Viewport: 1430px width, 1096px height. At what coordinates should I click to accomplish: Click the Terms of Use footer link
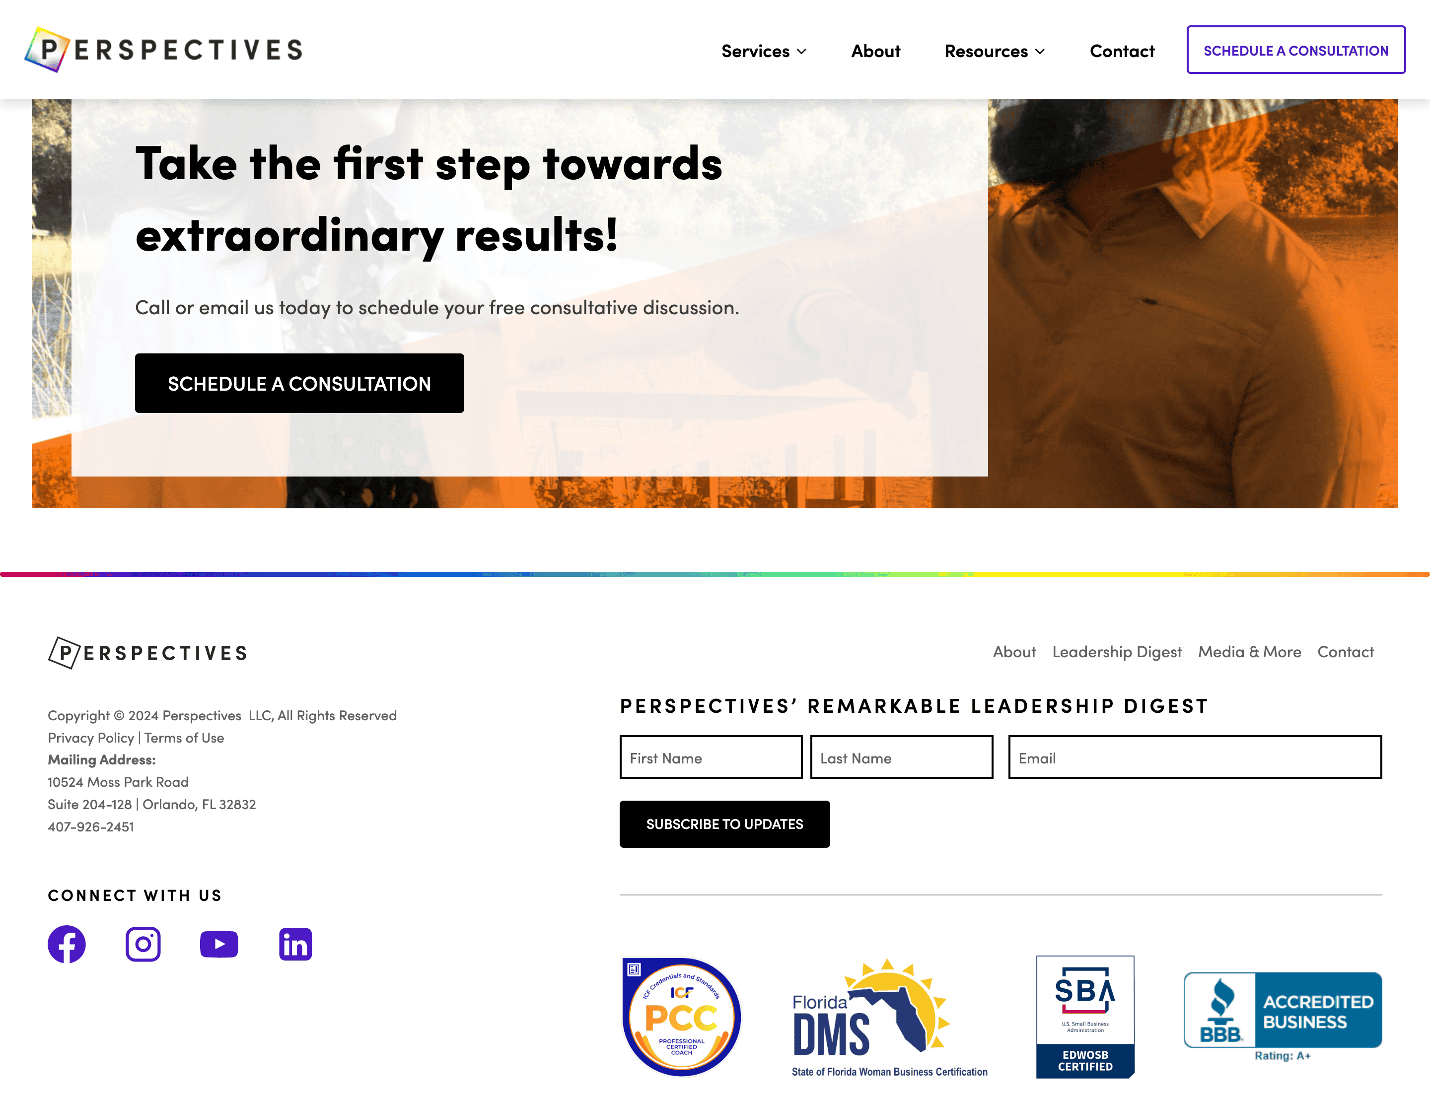coord(188,737)
